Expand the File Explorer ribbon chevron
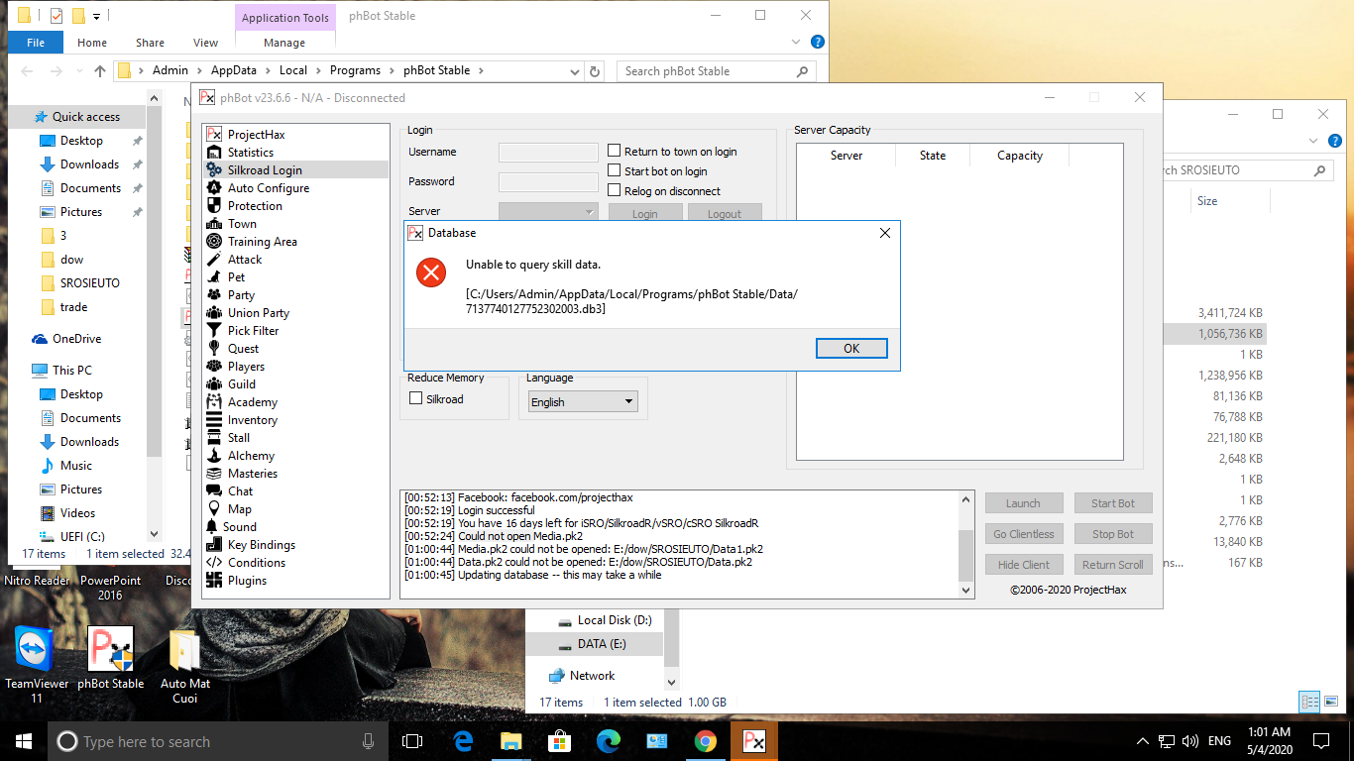Viewport: 1354px width, 761px height. coord(797,43)
